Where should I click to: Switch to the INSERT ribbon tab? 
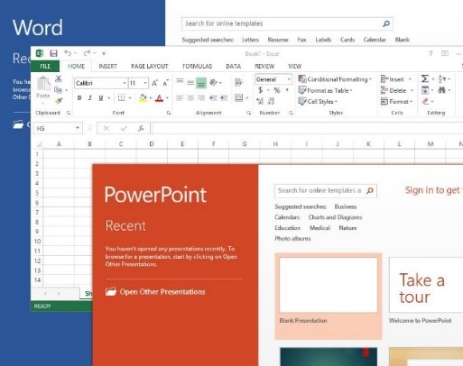point(107,67)
